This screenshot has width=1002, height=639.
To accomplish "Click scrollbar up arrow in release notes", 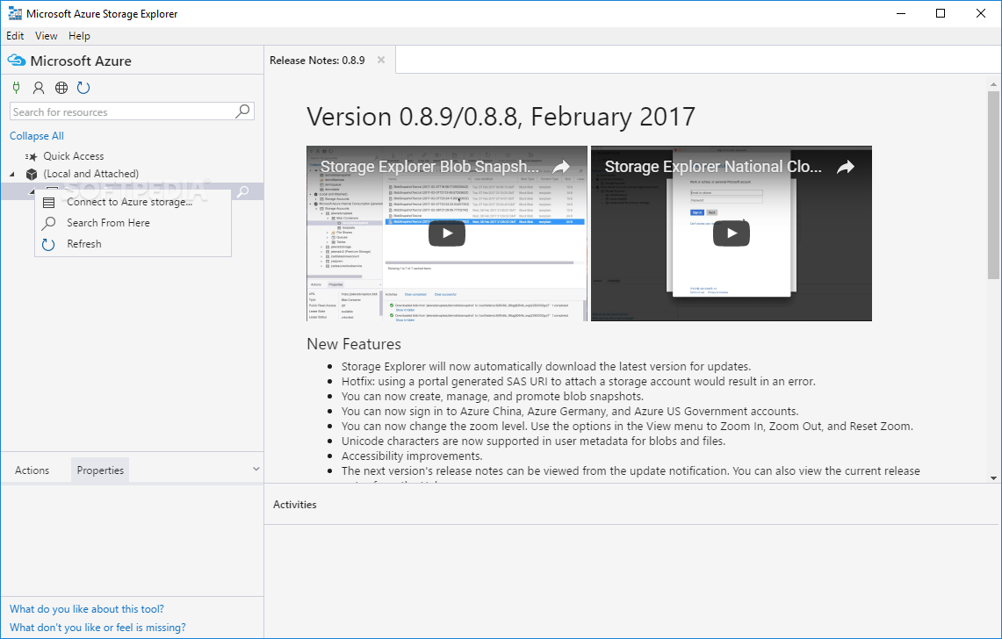I will tap(993, 84).
